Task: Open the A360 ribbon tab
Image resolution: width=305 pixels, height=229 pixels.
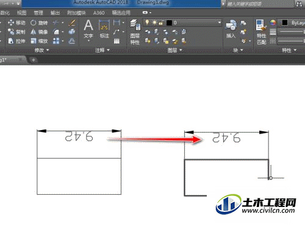Action: click(x=99, y=13)
